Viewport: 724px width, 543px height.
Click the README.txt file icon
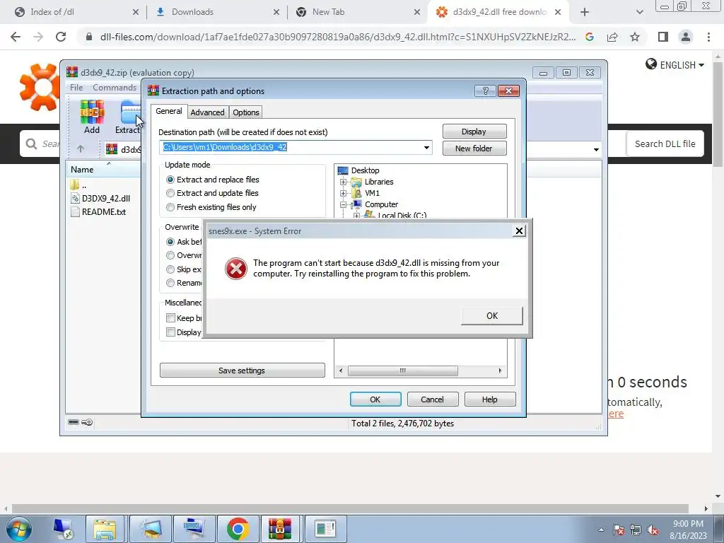(x=75, y=212)
